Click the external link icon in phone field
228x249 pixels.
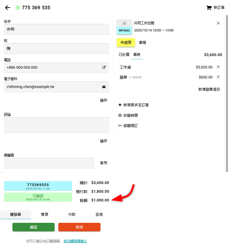[104, 67]
